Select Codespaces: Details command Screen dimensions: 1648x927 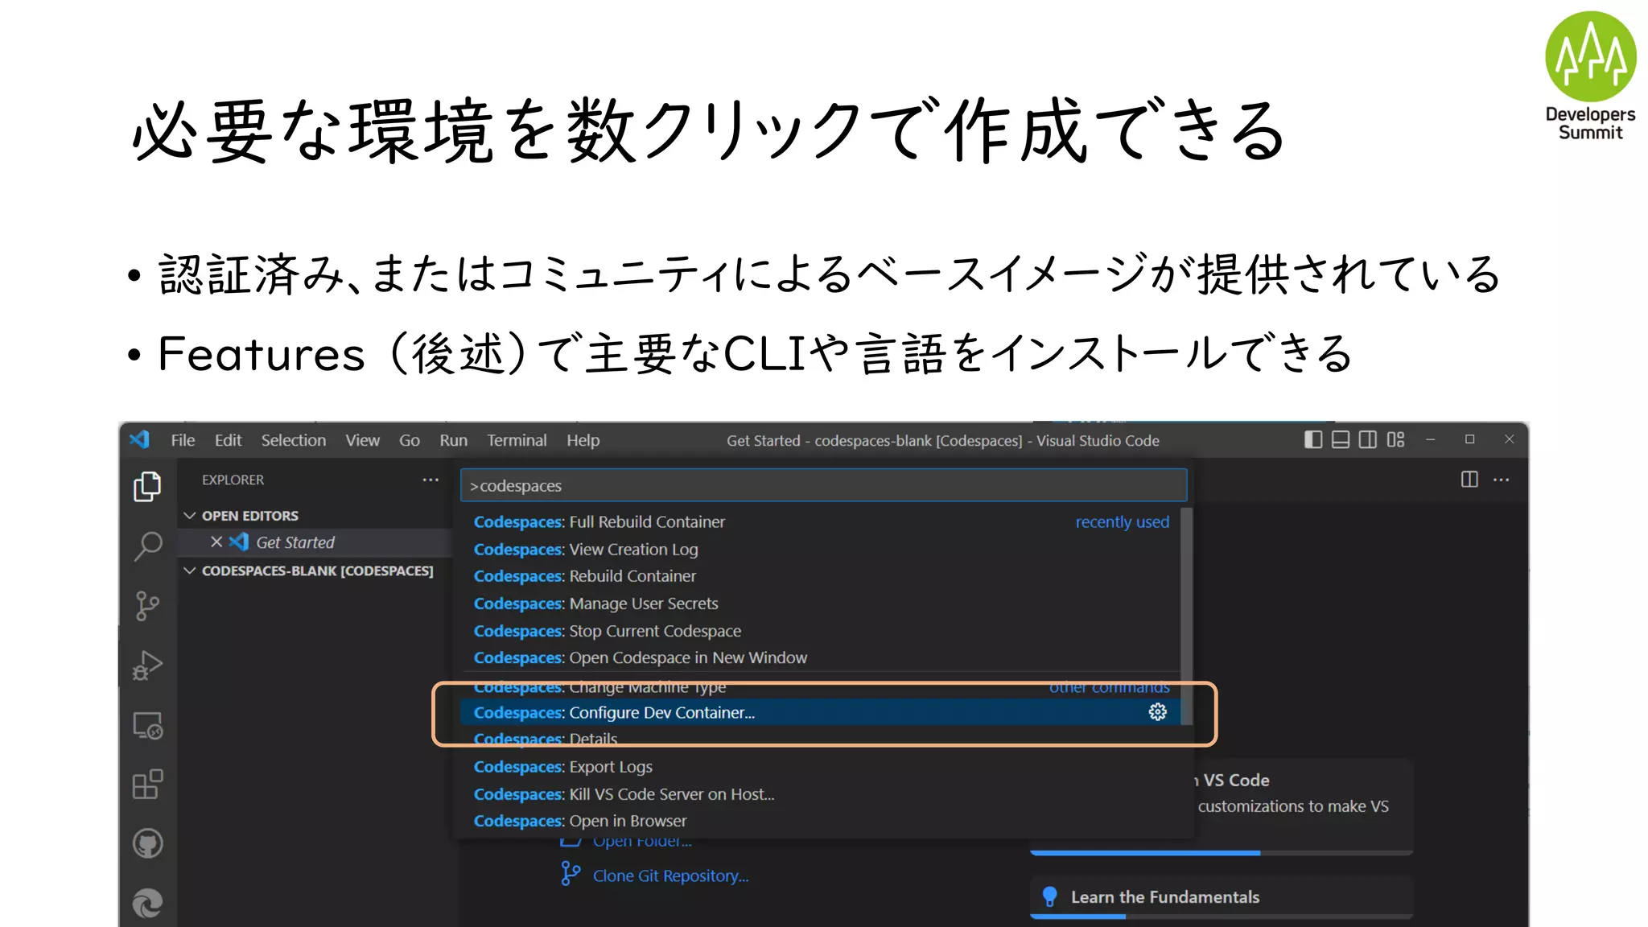coord(821,740)
